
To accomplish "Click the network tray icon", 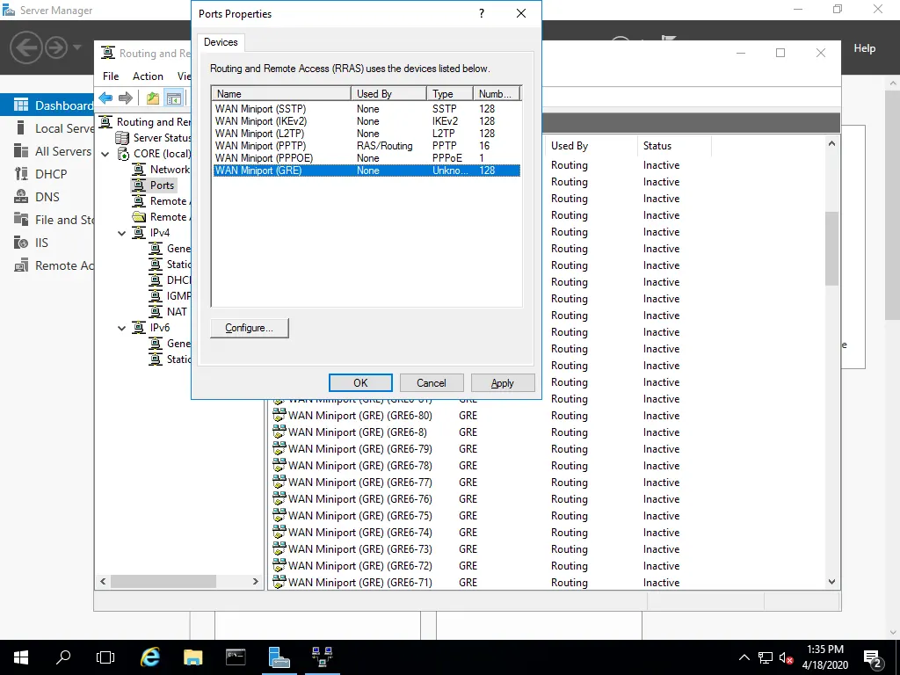I will click(766, 657).
